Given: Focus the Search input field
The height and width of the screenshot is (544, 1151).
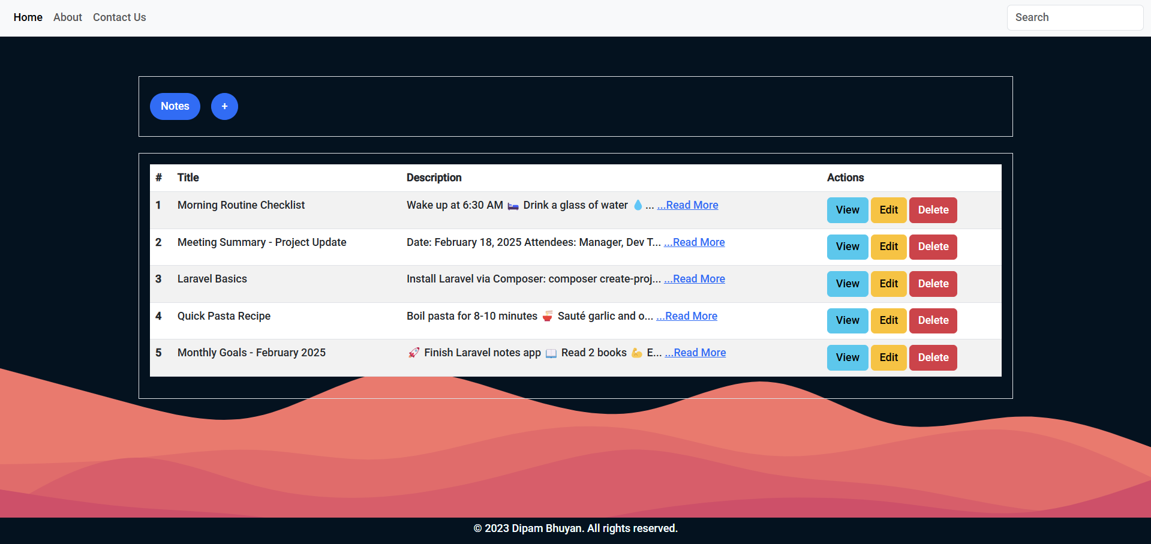Looking at the screenshot, I should pos(1075,17).
